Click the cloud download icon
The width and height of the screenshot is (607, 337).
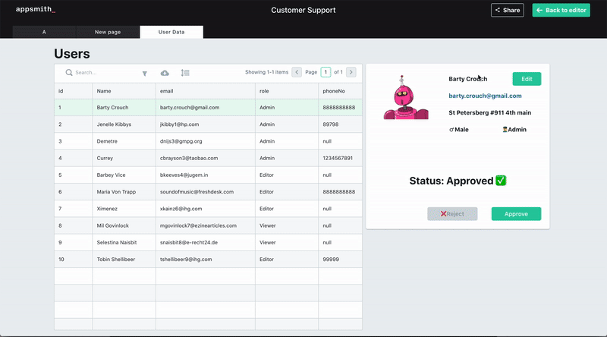pos(165,73)
